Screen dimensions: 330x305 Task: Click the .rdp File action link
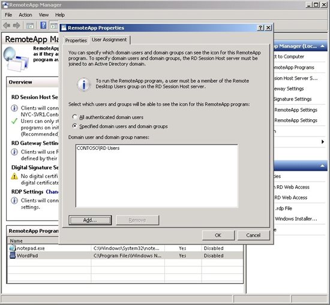pyautogui.click(x=283, y=209)
